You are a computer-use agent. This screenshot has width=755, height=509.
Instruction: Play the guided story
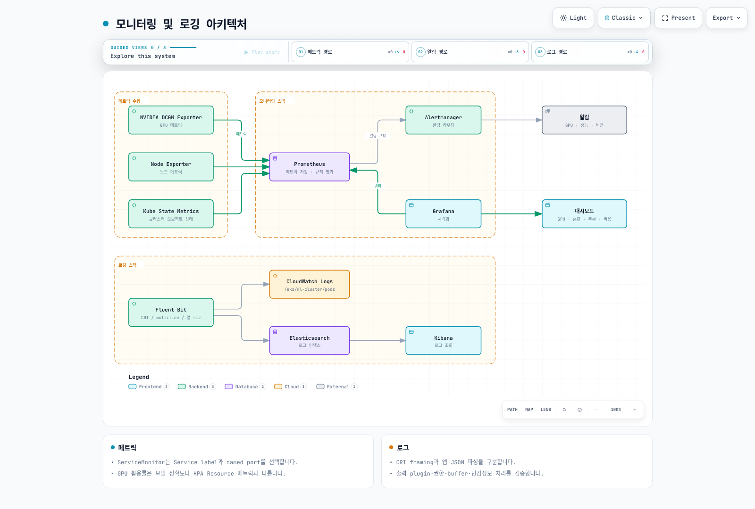262,52
